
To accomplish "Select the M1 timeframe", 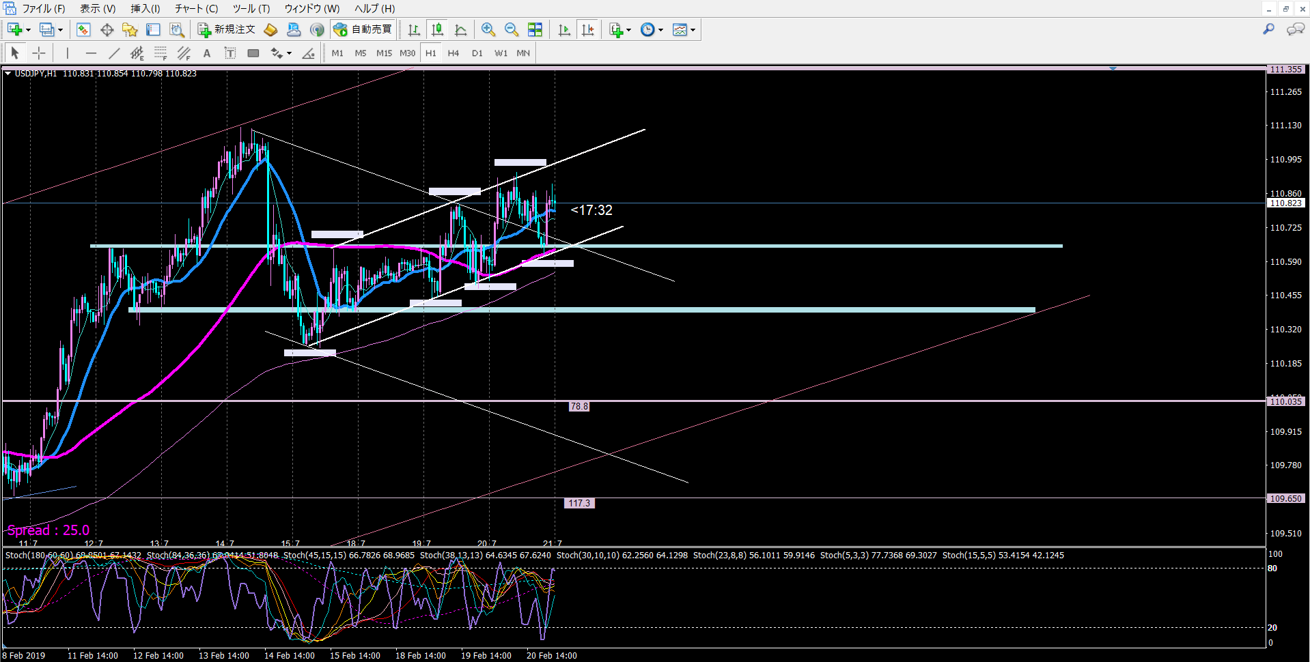I will tap(337, 53).
